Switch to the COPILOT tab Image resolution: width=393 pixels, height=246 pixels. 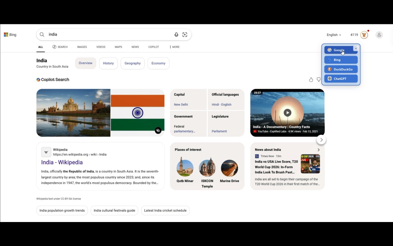point(154,47)
